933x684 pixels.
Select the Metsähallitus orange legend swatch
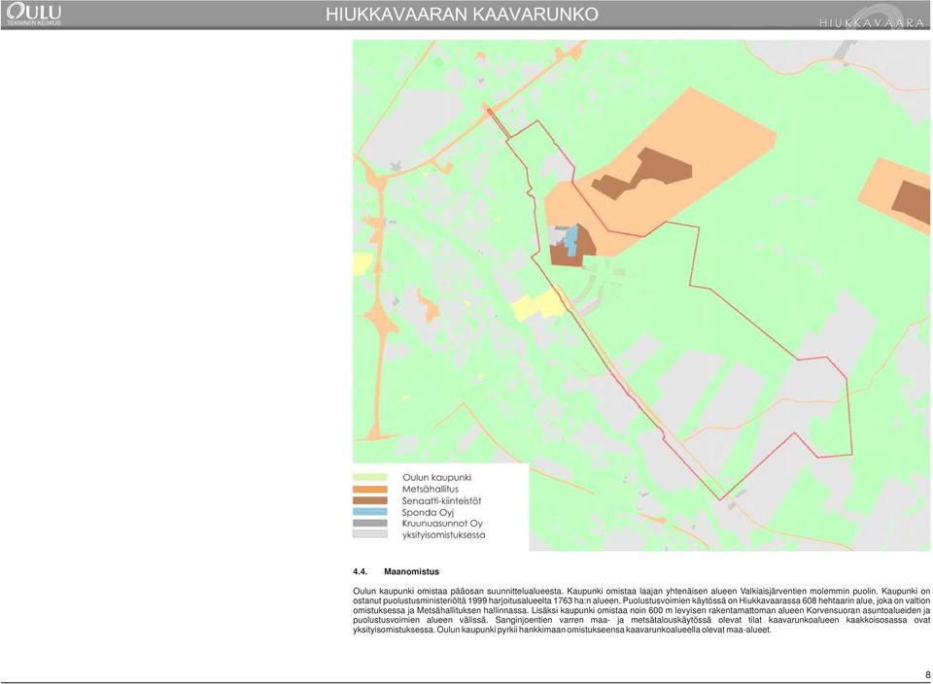pyautogui.click(x=370, y=489)
